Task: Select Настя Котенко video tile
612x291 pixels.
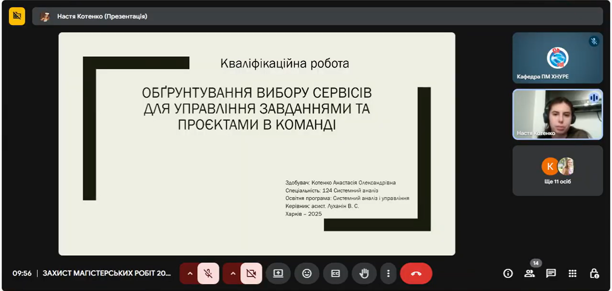Action: [x=557, y=114]
